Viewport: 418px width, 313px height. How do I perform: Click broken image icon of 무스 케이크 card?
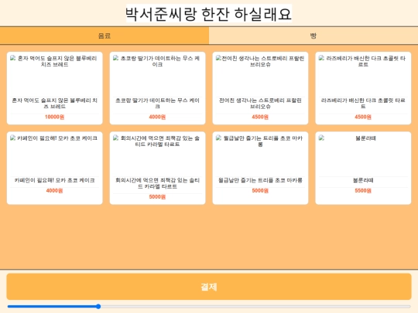click(115, 58)
